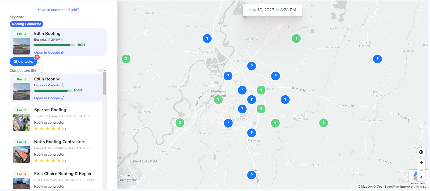Reset map bearing with the compass button
Screen dimensions: 430x191
click(421, 177)
